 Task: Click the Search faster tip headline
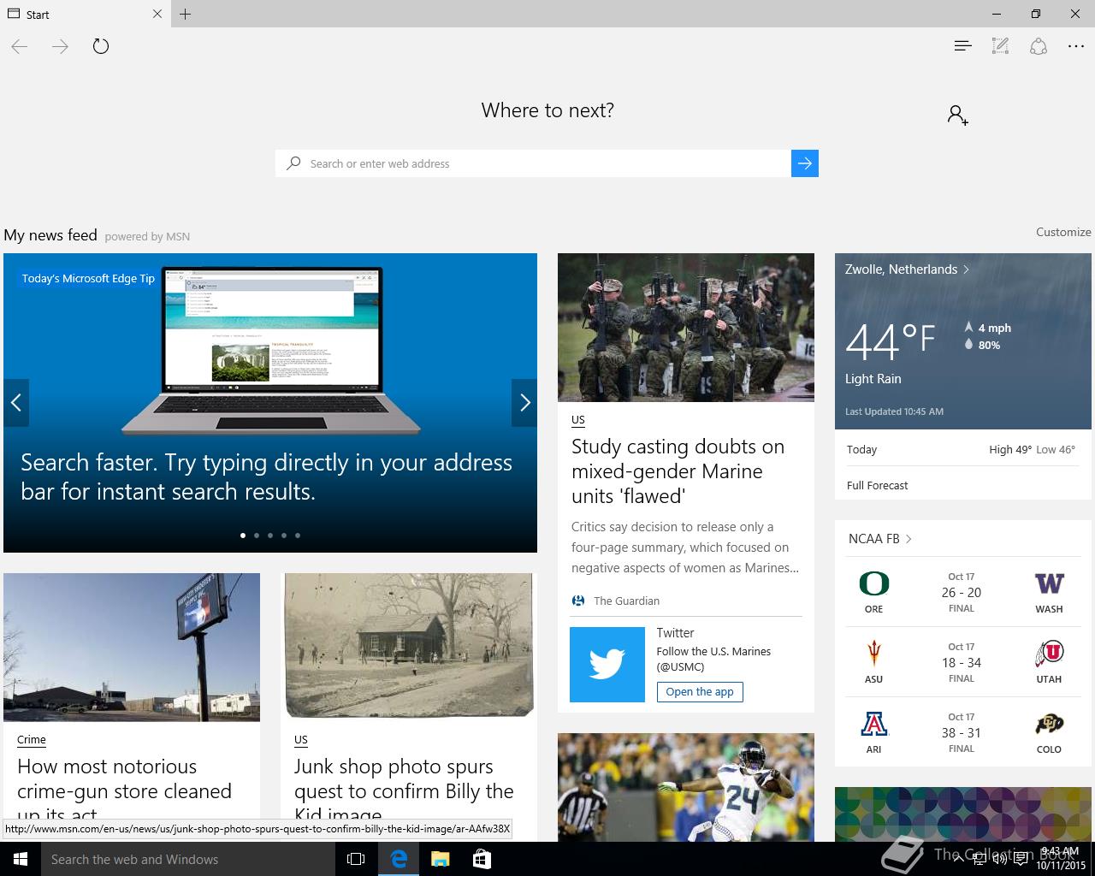point(266,476)
